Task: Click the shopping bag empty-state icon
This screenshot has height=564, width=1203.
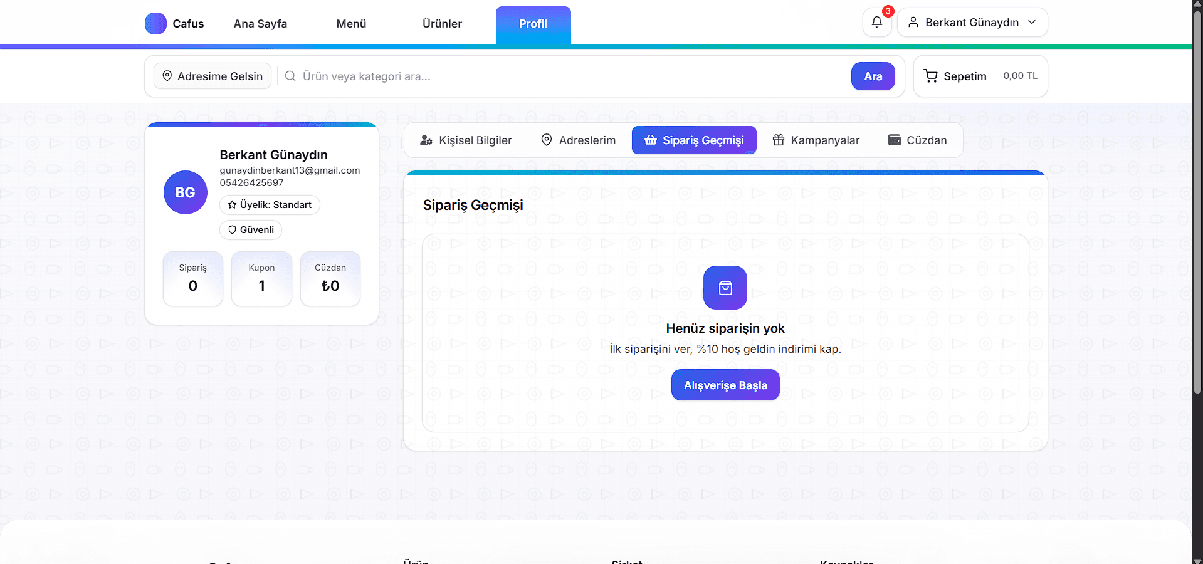Action: [725, 288]
